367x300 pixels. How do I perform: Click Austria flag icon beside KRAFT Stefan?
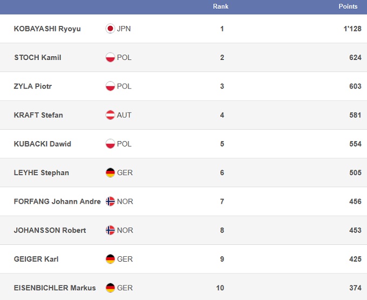110,115
